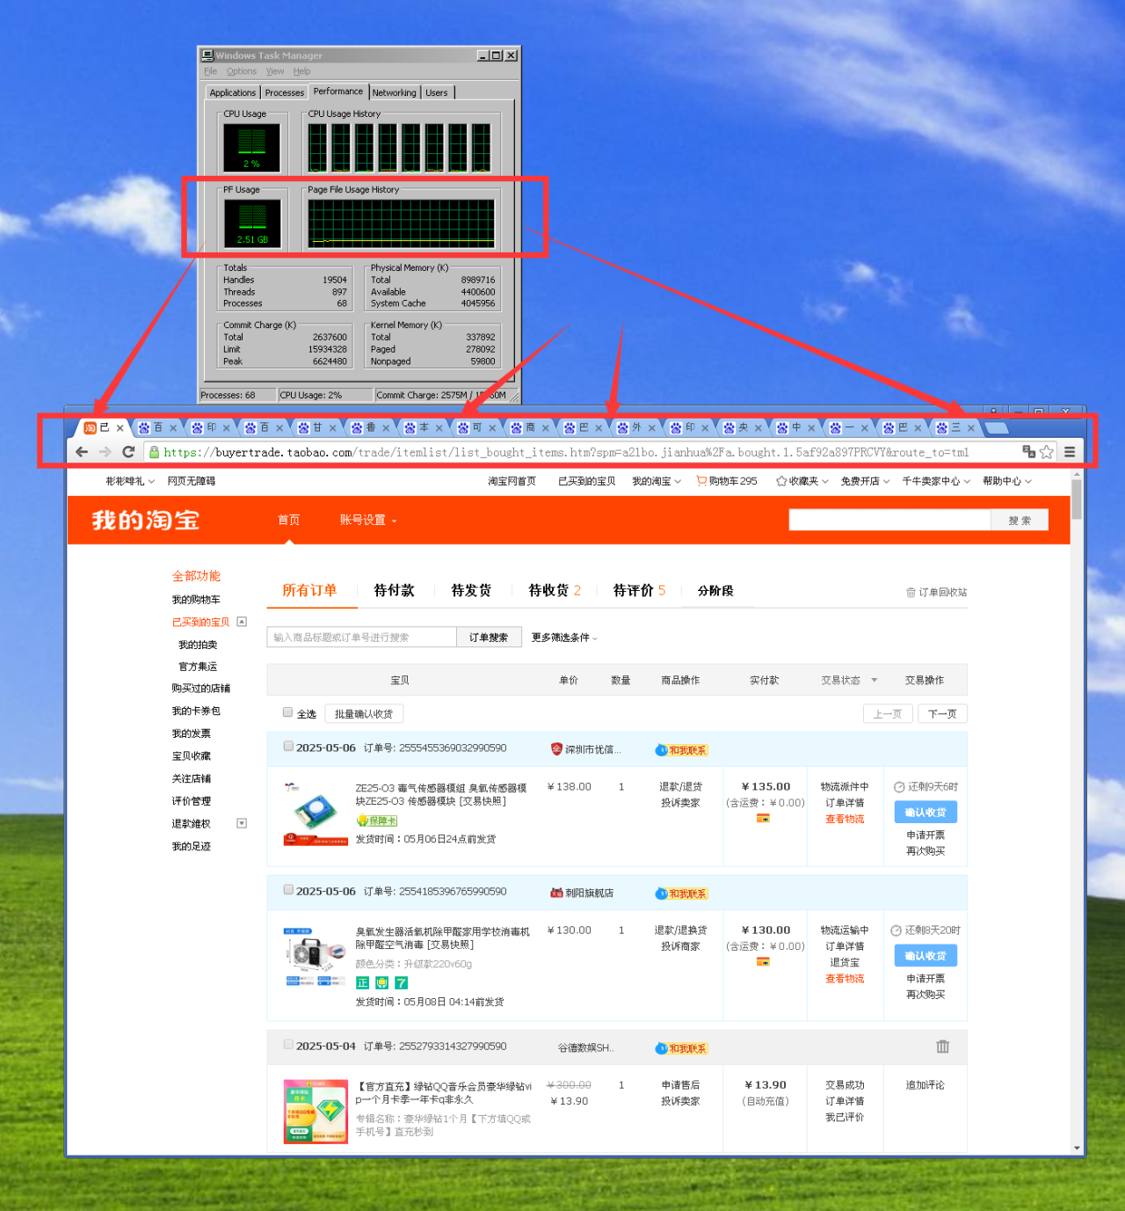
Task: Click the translate icon in the address bar
Action: (x=1028, y=452)
